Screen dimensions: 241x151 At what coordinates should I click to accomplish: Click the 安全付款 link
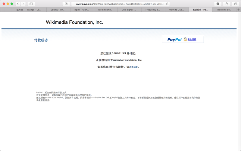192,40
